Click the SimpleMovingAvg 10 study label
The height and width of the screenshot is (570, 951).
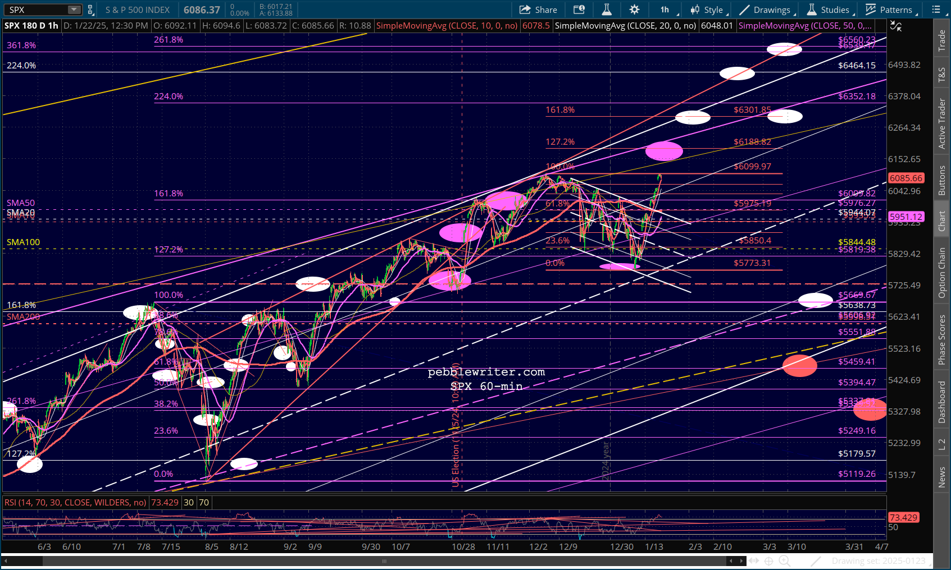pyautogui.click(x=447, y=26)
